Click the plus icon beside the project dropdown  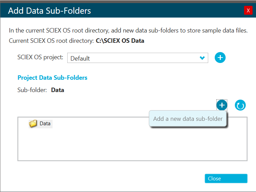(220, 58)
